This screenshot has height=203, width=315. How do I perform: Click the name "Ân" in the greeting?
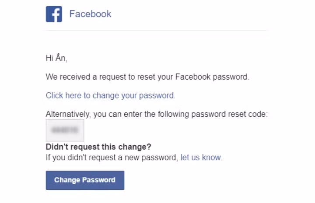[61, 58]
